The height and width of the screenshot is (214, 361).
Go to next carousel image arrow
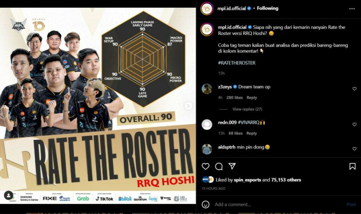[188, 106]
